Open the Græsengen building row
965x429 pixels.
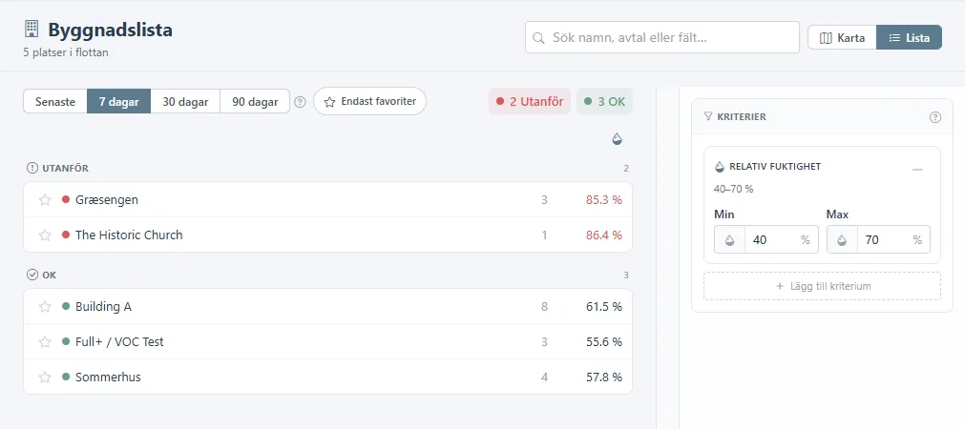tap(327, 200)
